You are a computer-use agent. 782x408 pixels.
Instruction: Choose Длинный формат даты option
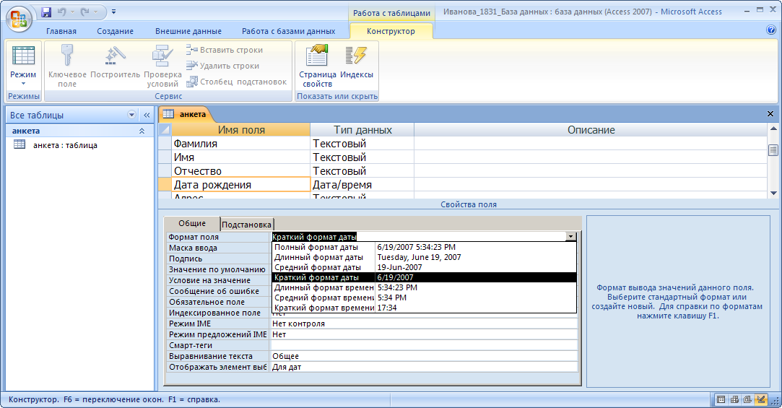click(x=424, y=257)
